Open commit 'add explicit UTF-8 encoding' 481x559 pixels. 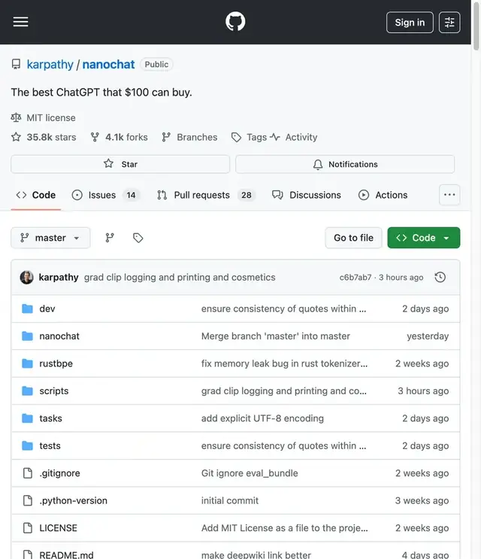(262, 418)
